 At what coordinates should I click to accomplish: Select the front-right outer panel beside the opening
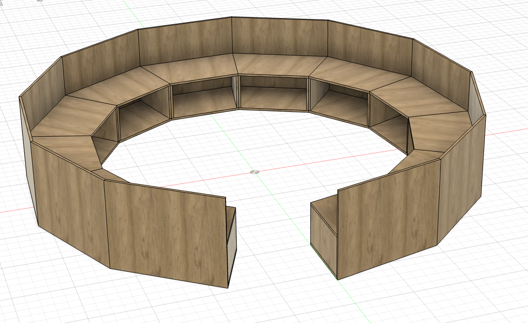click(x=389, y=219)
